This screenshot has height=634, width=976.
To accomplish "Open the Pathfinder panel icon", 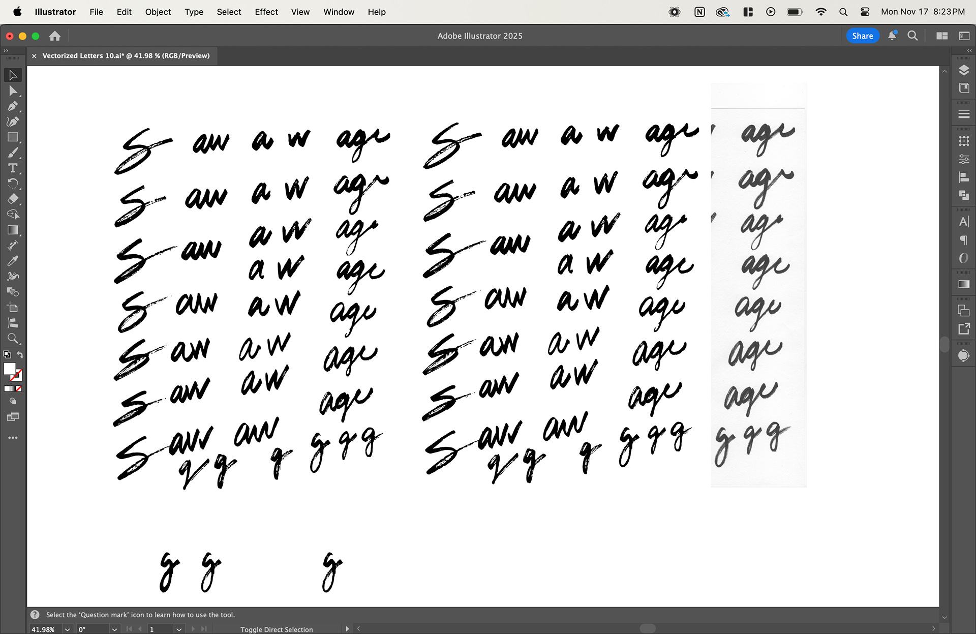I will [963, 195].
